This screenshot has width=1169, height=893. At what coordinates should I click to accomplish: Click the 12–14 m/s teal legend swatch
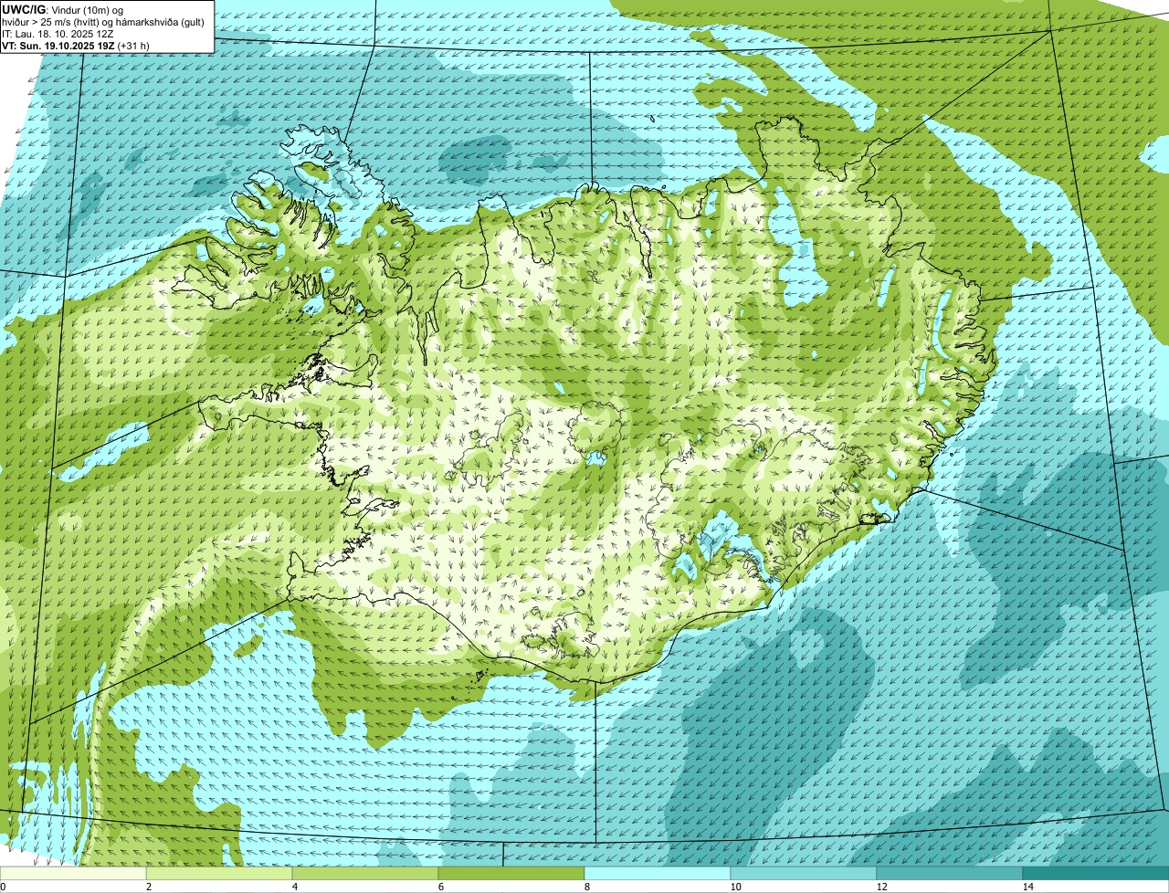(950, 873)
